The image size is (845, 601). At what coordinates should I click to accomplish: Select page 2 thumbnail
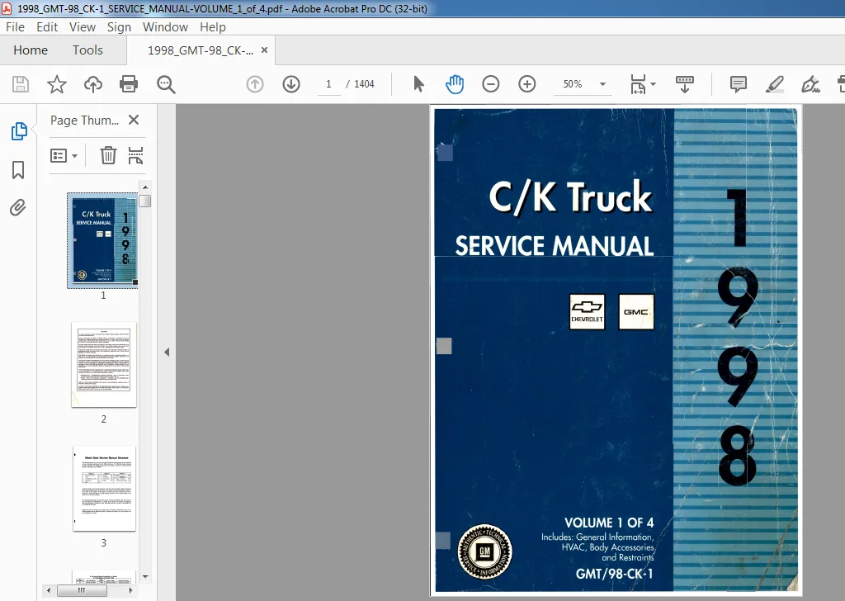[103, 365]
